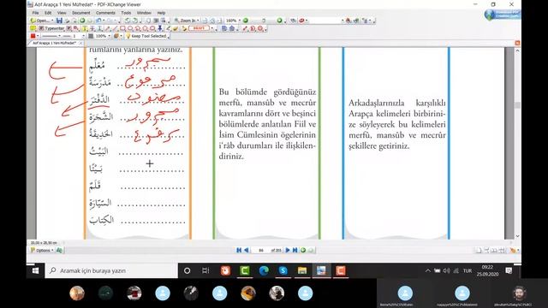Click the toolbar search text field
This screenshot has height=308, width=548.
click(325, 21)
